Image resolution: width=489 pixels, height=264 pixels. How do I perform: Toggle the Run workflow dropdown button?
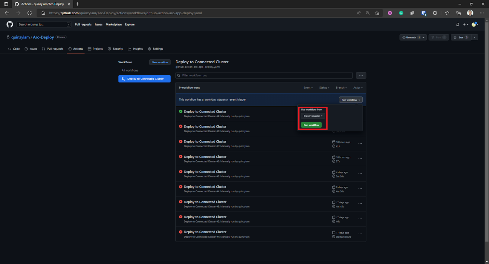click(351, 100)
